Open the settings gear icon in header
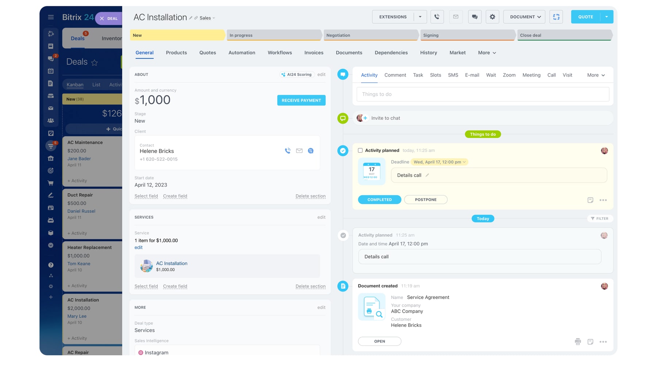This screenshot has width=657, height=372. [x=492, y=17]
